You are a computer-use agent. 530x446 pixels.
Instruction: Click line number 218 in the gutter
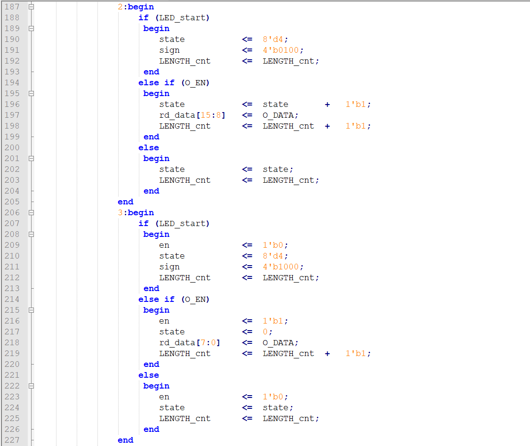click(x=12, y=343)
